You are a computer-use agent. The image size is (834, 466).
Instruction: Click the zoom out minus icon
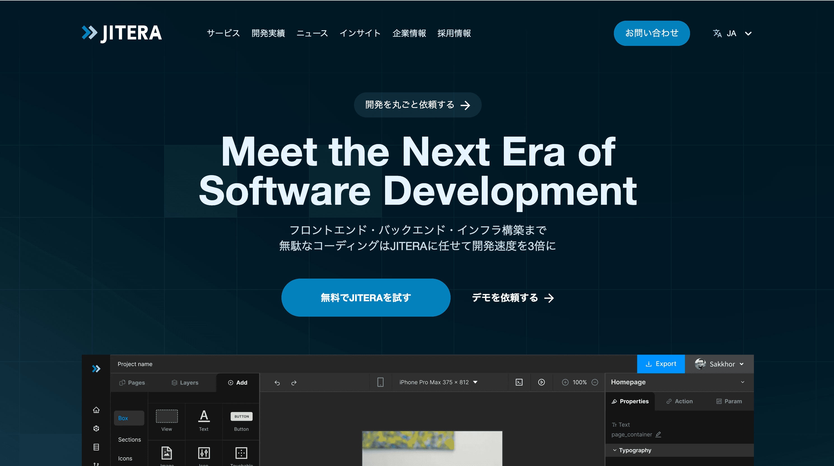coord(595,382)
